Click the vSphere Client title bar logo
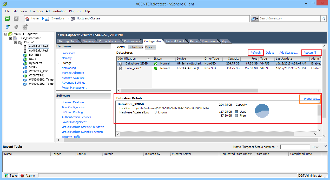The image size is (330, 180). 5,4
